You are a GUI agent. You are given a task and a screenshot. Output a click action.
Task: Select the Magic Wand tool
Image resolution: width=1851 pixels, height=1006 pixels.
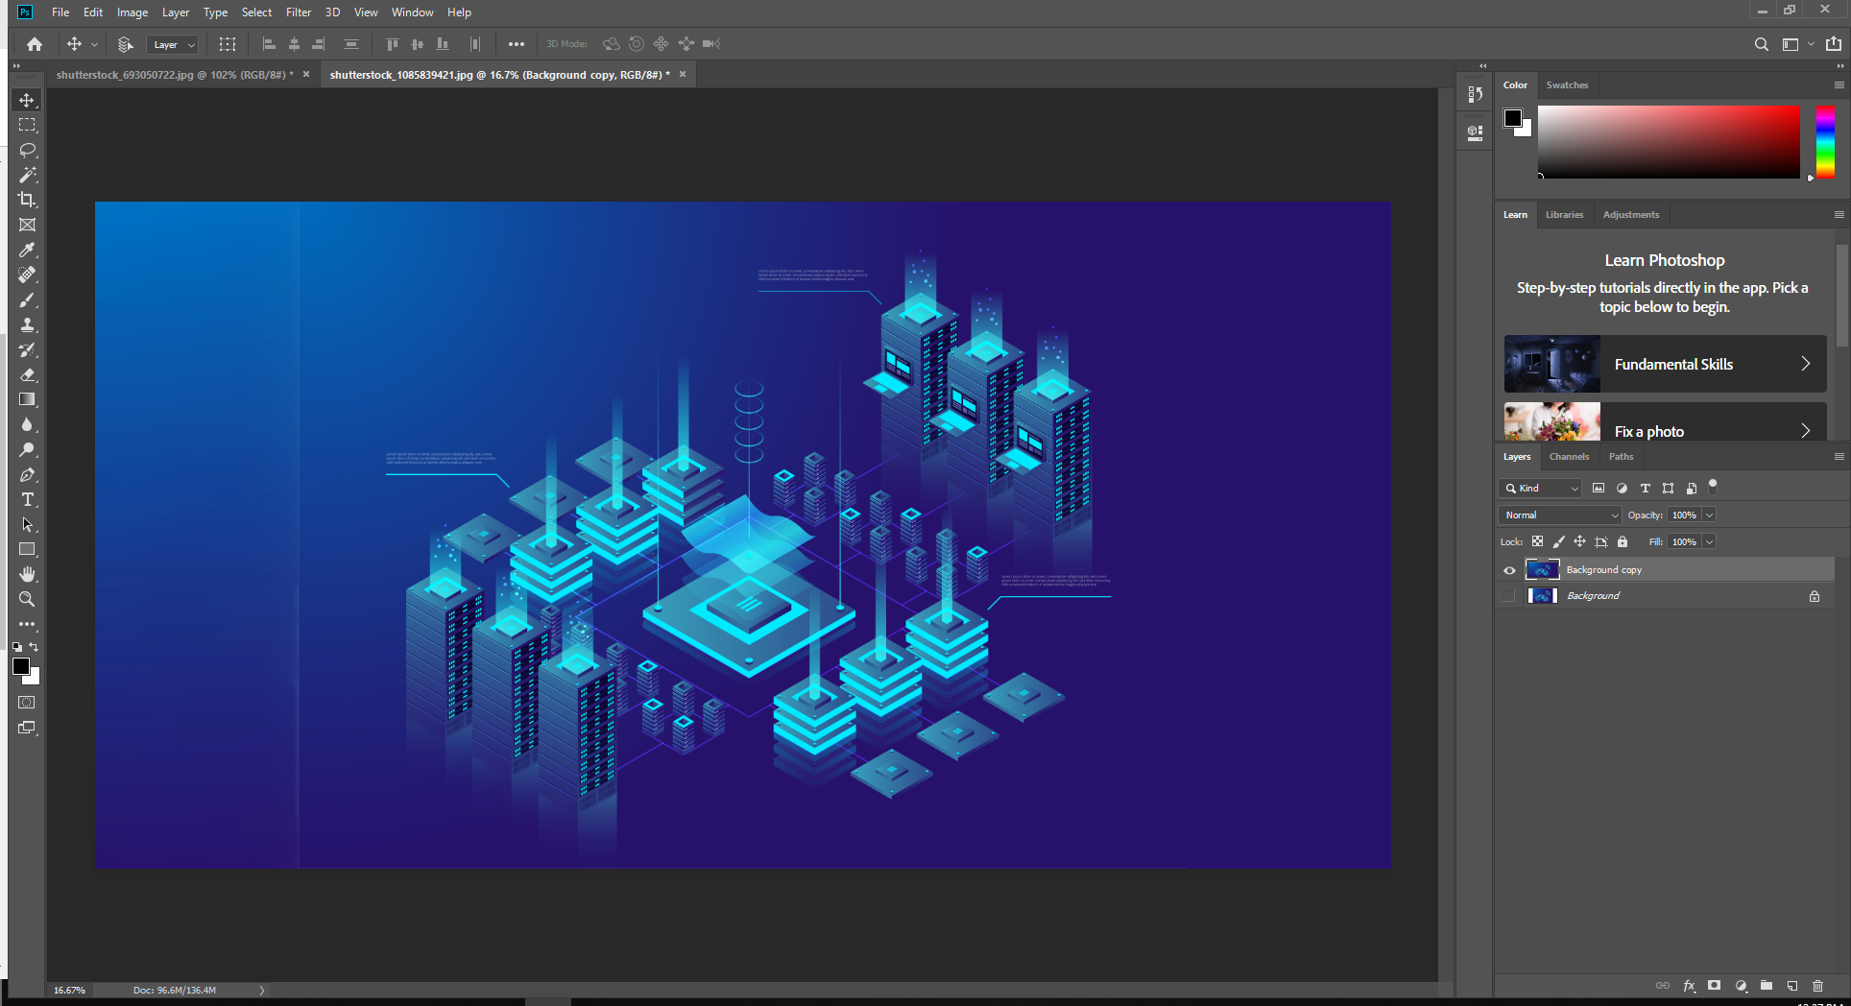click(27, 175)
